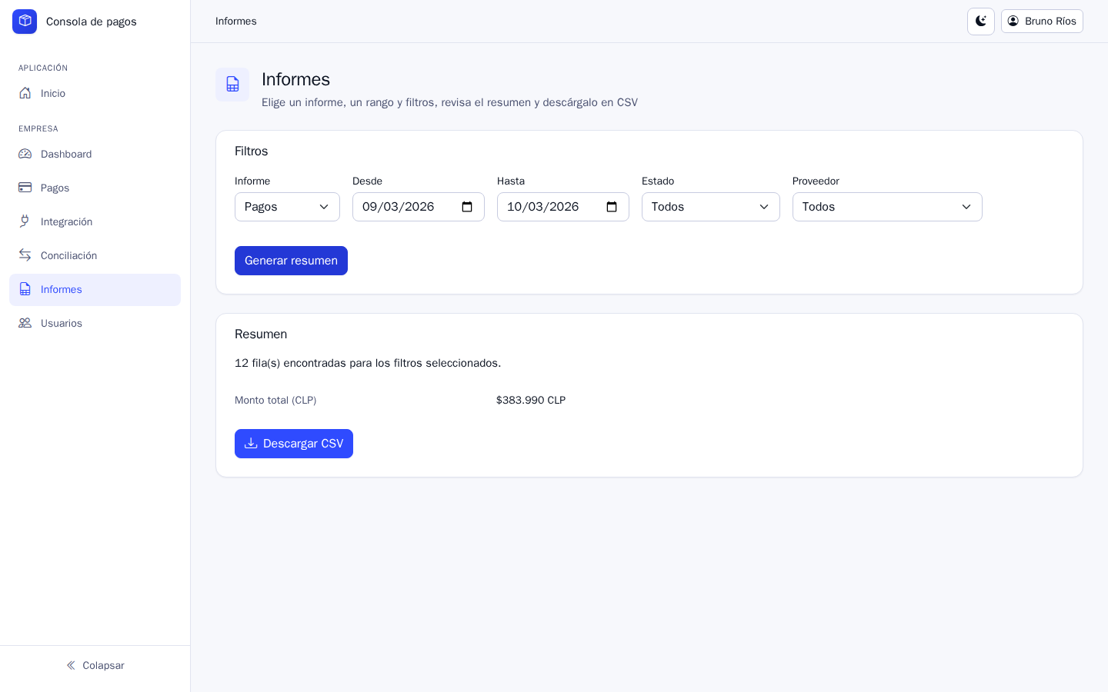Click the Pagos credit card icon
The image size is (1108, 692).
(25, 188)
